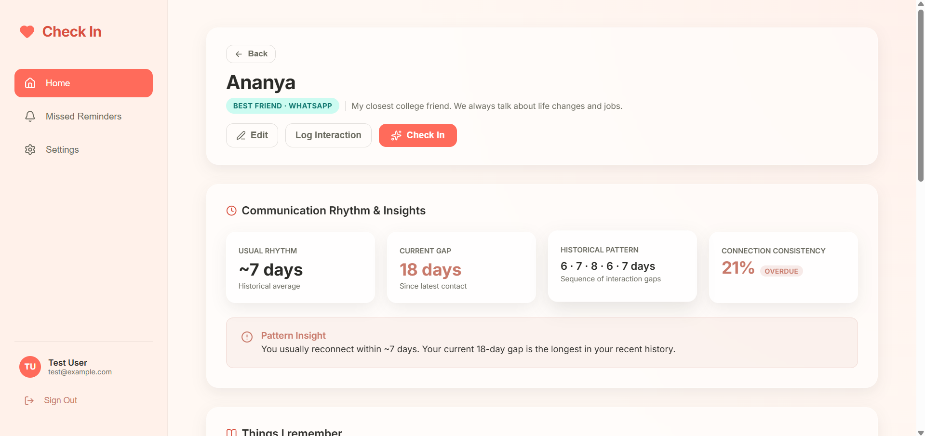The width and height of the screenshot is (925, 436).
Task: Open the Log Interaction button
Action: (328, 135)
